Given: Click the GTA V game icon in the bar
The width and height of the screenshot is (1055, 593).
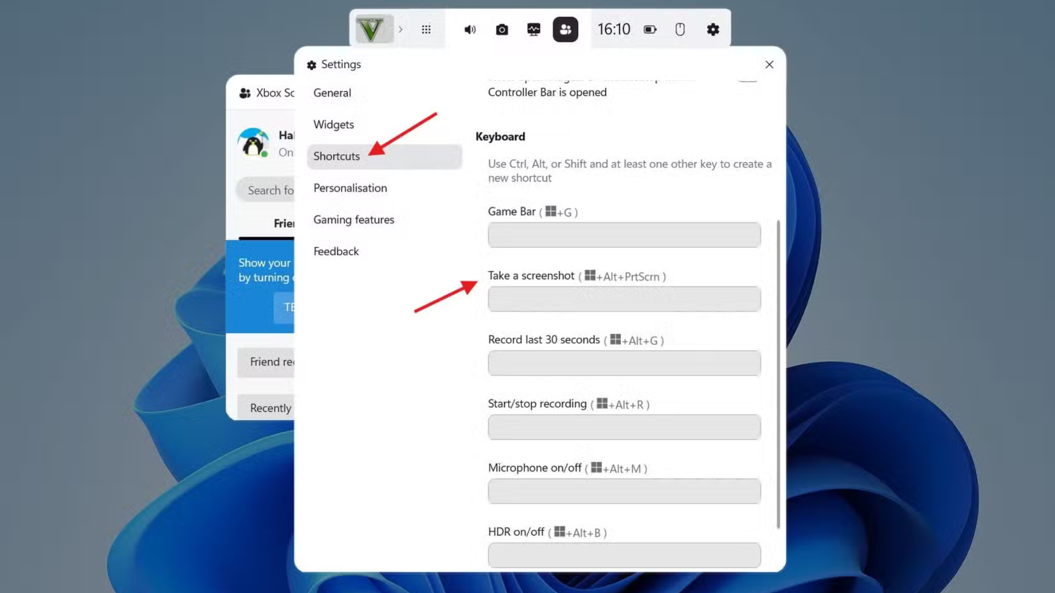Looking at the screenshot, I should click(374, 29).
